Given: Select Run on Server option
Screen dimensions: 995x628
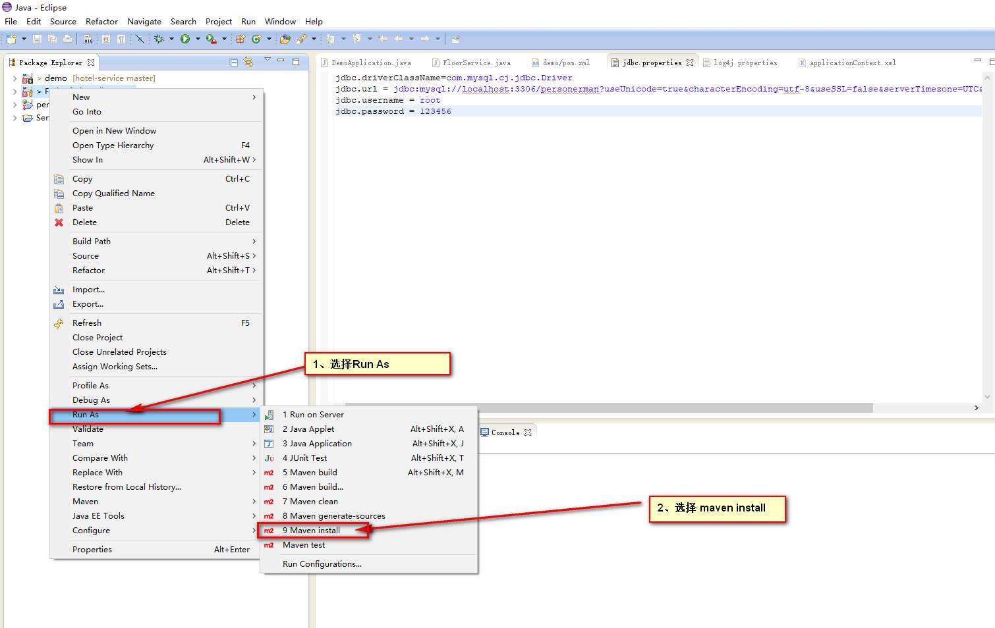Looking at the screenshot, I should click(x=369, y=415).
